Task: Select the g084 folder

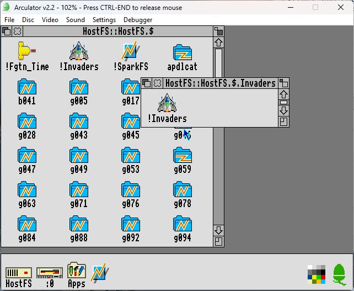Action: [27, 229]
